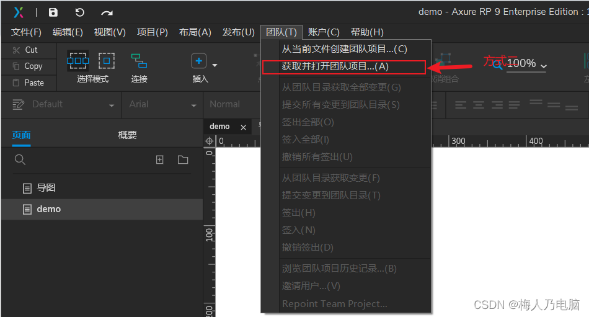The height and width of the screenshot is (317, 589).
Task: Add a new page with plus icon
Action: pyautogui.click(x=159, y=160)
